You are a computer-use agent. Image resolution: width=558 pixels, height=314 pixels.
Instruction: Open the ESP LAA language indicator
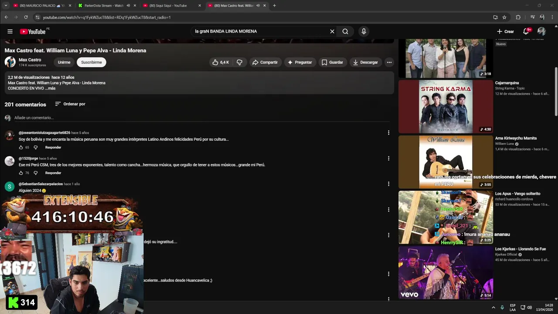tap(513, 307)
